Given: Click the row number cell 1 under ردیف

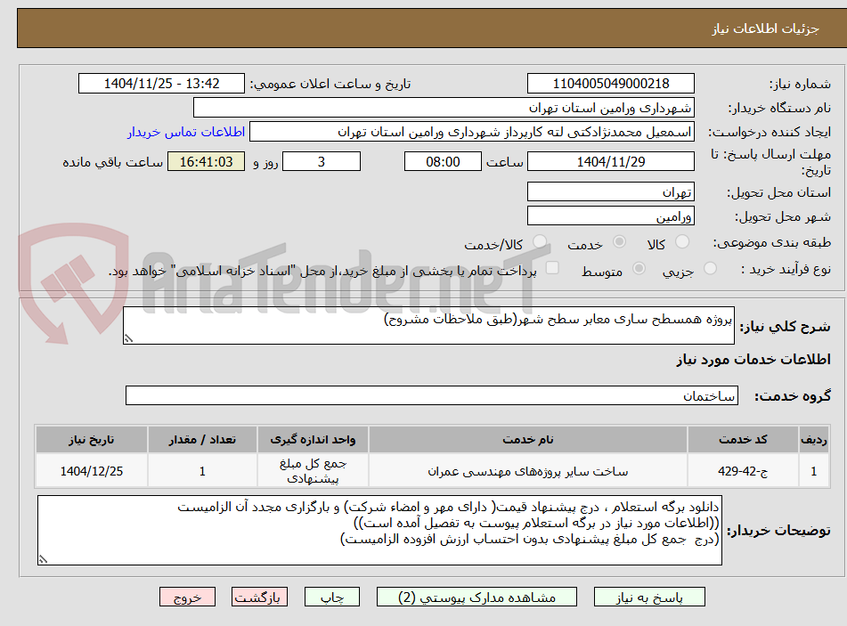Looking at the screenshot, I should tap(814, 471).
